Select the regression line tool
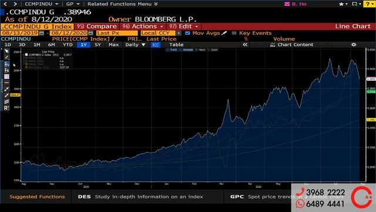 click(x=6, y=95)
